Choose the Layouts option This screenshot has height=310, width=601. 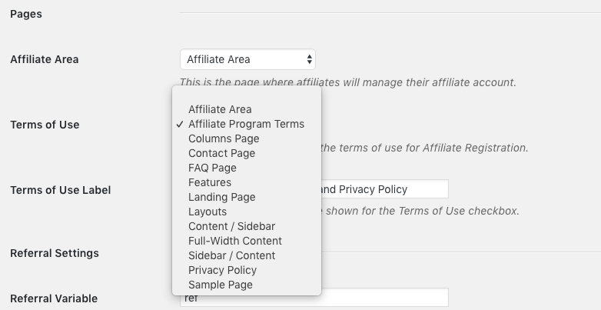[208, 212]
